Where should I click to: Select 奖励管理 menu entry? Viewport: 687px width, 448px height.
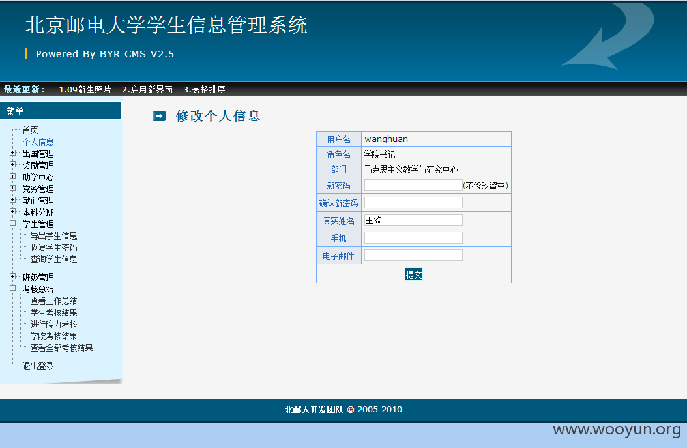pyautogui.click(x=38, y=165)
